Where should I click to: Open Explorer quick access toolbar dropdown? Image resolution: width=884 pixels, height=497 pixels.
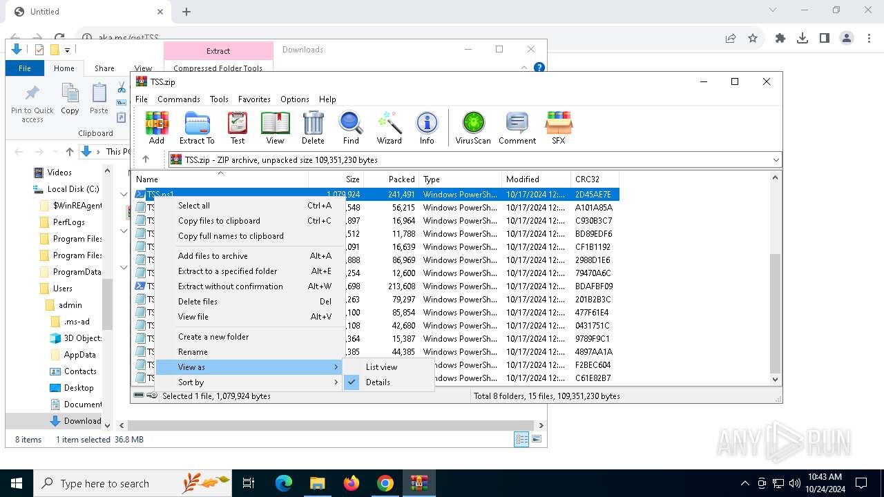67,50
